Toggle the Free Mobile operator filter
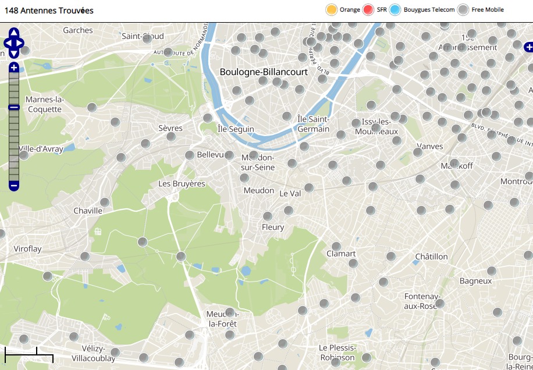 [x=463, y=10]
